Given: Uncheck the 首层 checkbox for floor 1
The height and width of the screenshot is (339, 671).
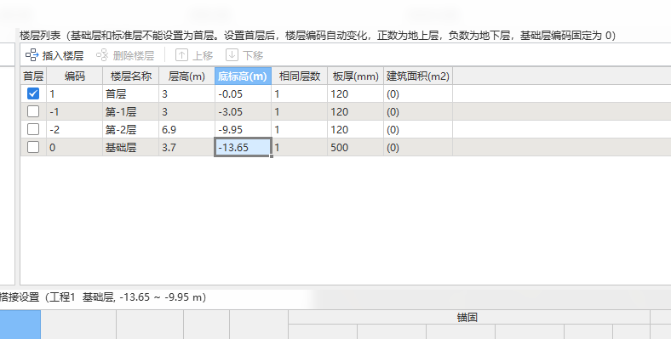Looking at the screenshot, I should [x=33, y=93].
